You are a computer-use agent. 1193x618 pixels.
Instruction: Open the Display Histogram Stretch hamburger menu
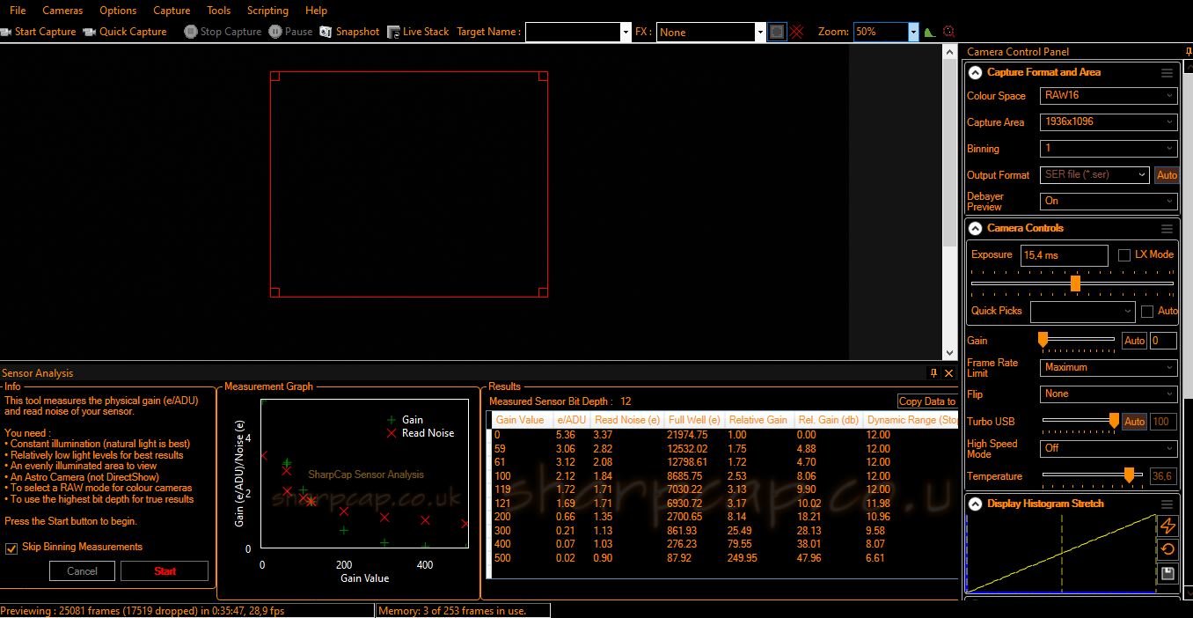tap(1167, 504)
